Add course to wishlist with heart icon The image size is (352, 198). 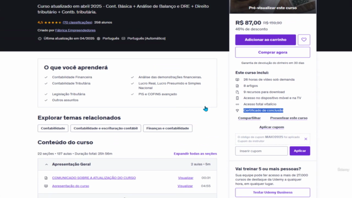304,40
